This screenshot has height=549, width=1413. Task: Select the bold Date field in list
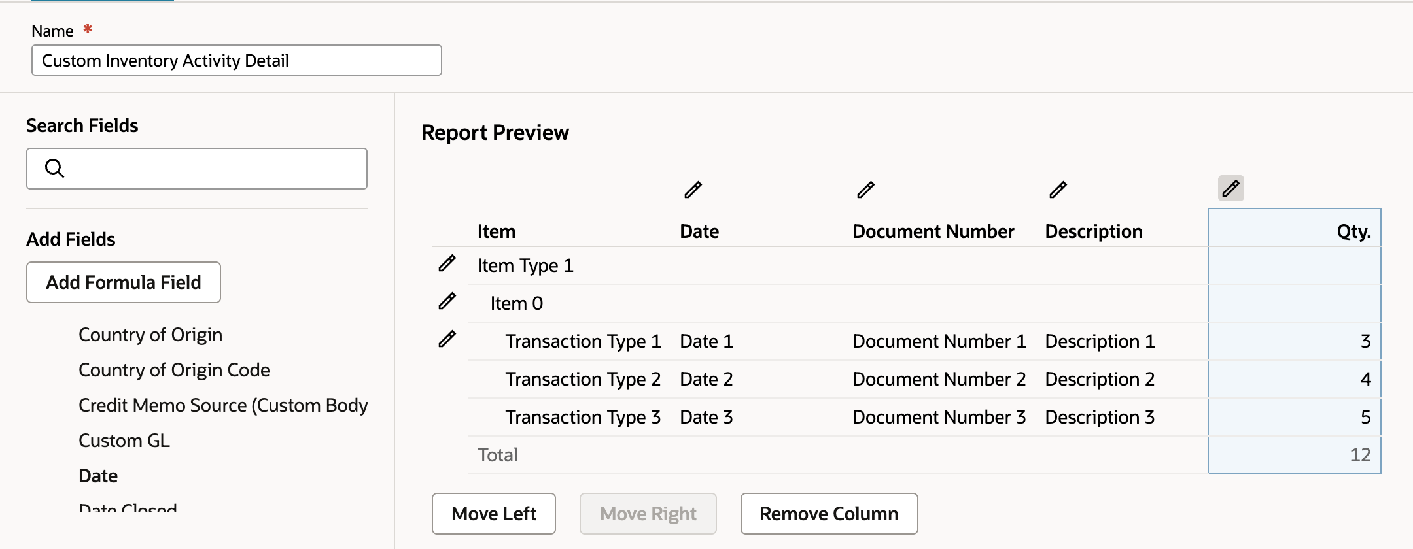pyautogui.click(x=98, y=476)
